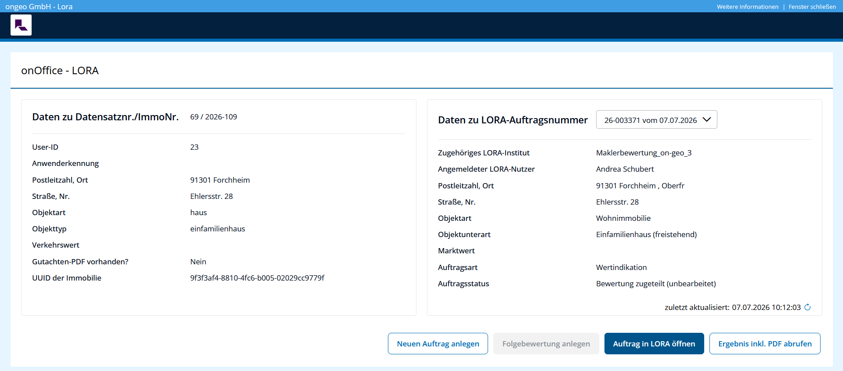Viewport: 843px width, 371px height.
Task: Click the 'Gutachten-PDF vorhanden?' label
Action: 80,262
